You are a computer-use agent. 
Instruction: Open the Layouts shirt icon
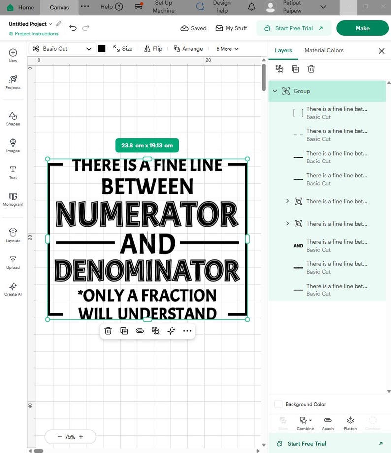[x=13, y=236]
